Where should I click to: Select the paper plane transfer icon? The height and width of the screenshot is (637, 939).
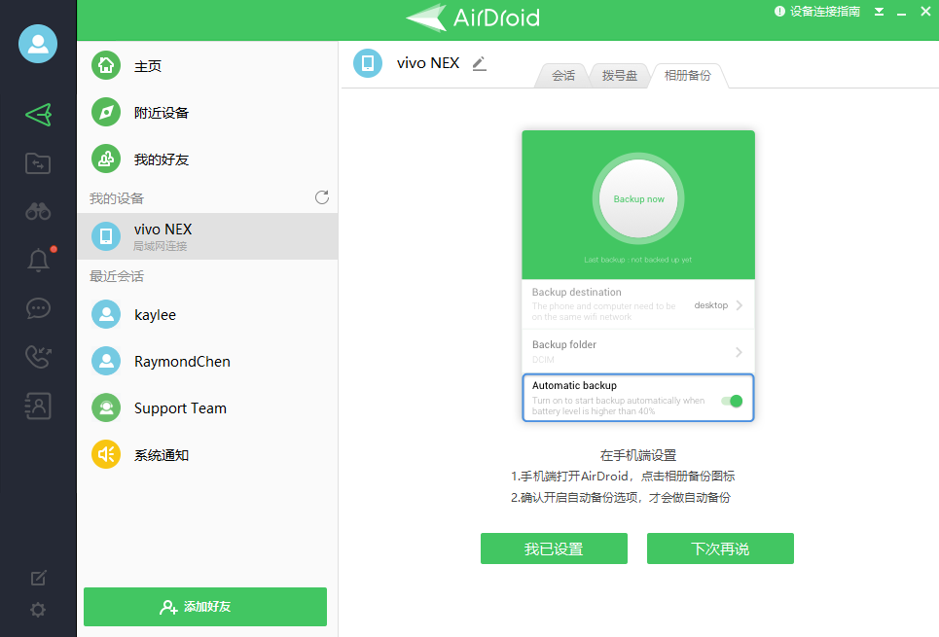click(38, 115)
